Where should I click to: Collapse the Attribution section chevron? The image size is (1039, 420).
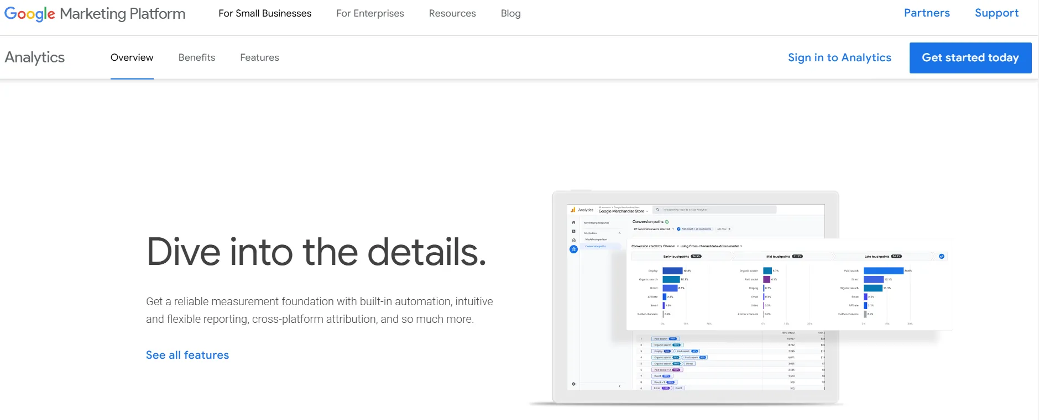619,233
